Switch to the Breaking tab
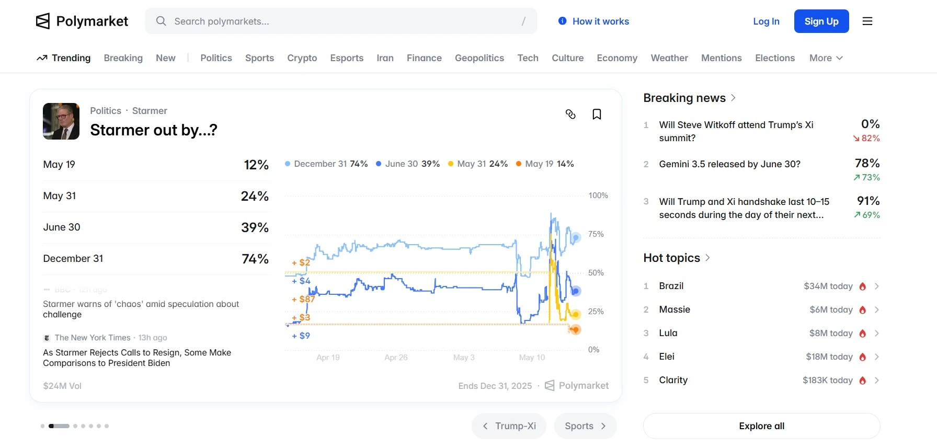The height and width of the screenshot is (448, 937). pyautogui.click(x=123, y=58)
